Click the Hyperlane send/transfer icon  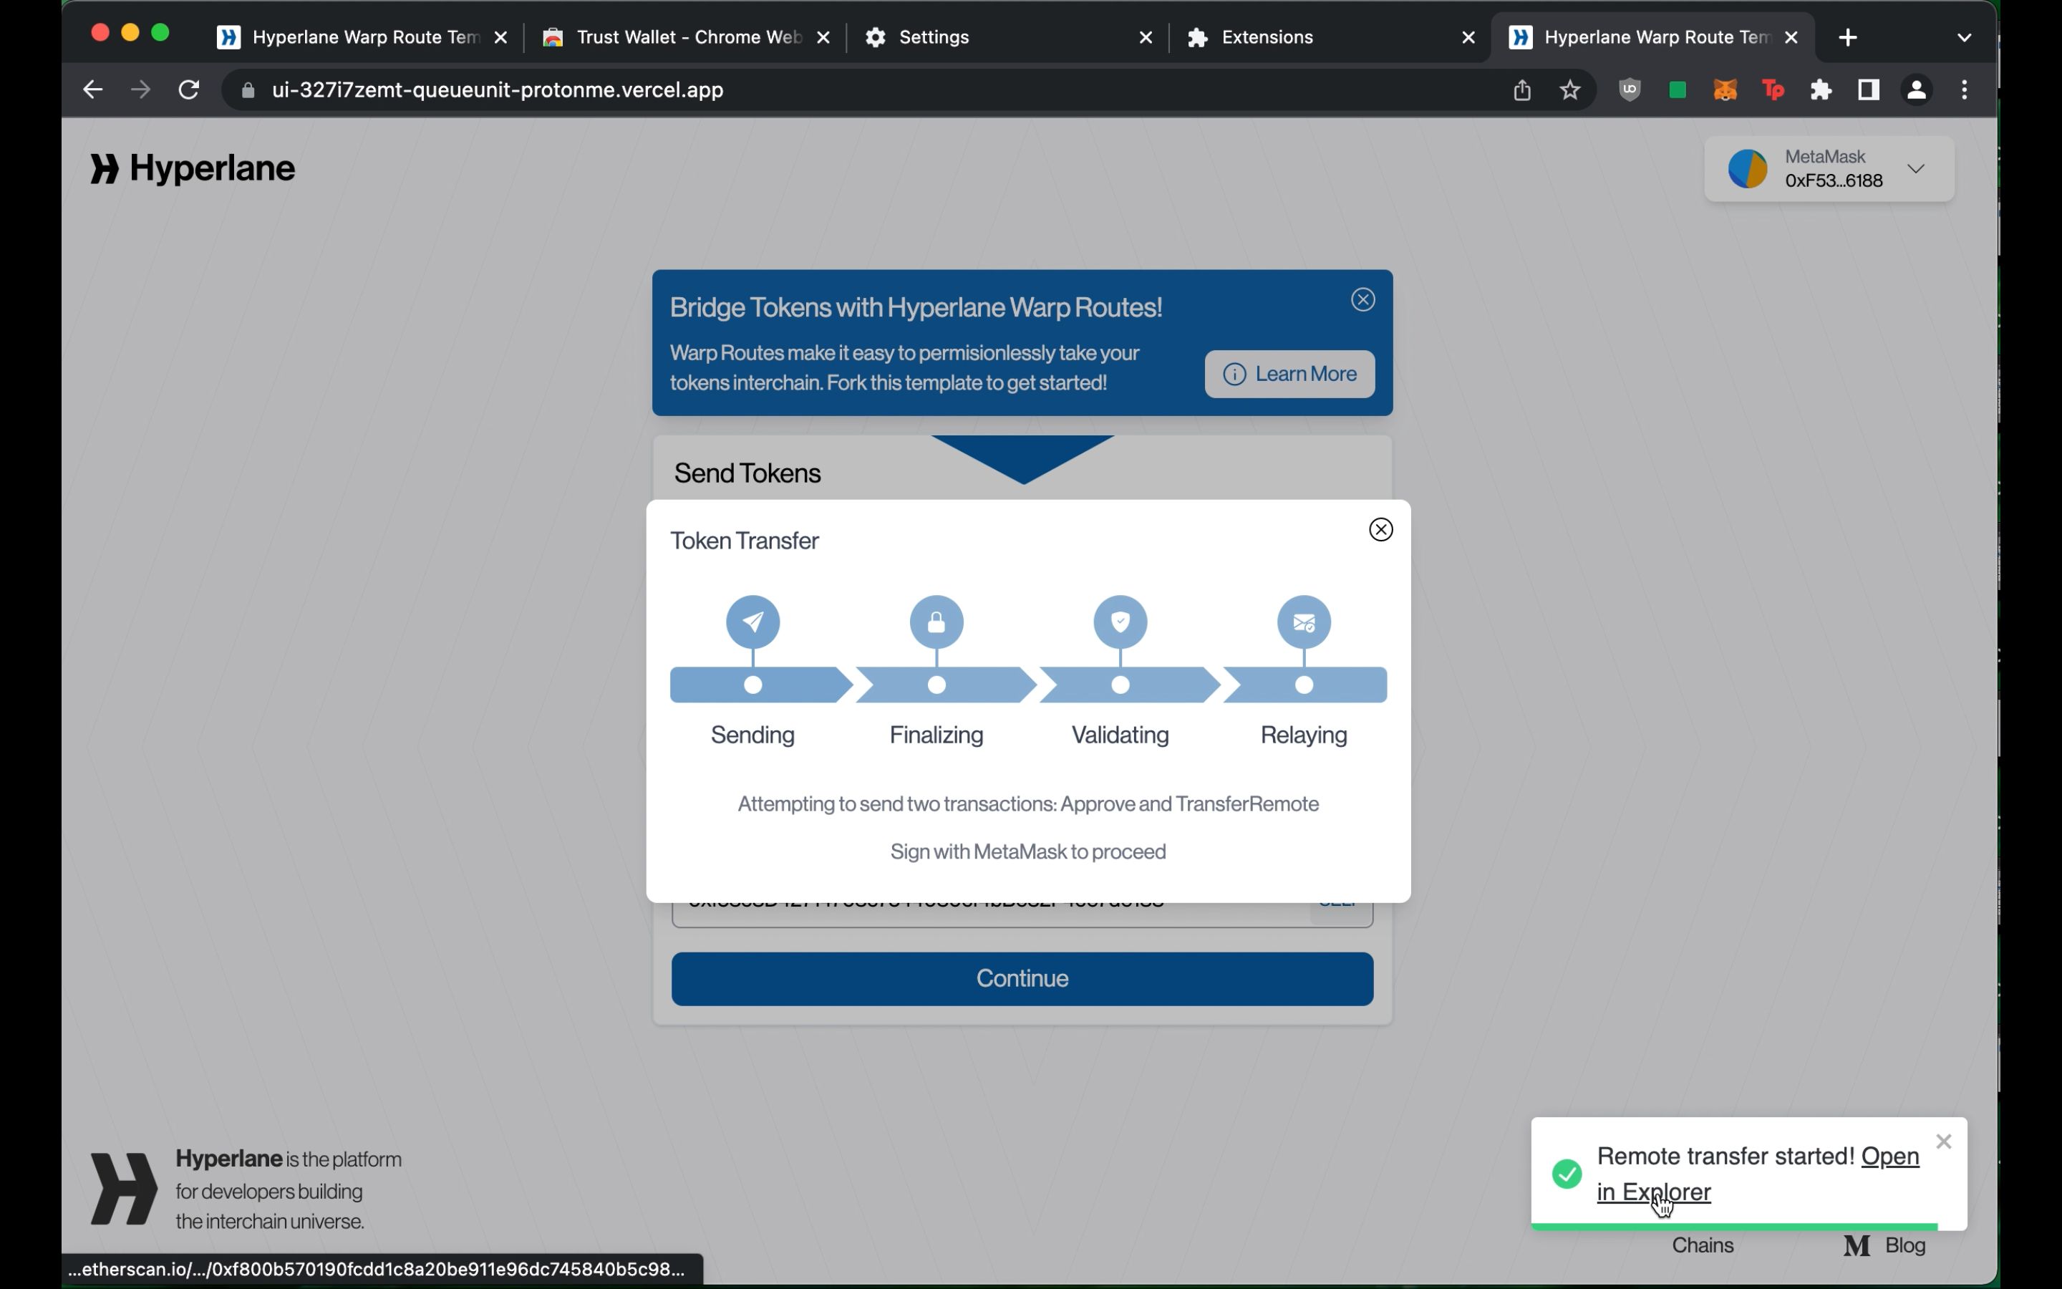752,622
